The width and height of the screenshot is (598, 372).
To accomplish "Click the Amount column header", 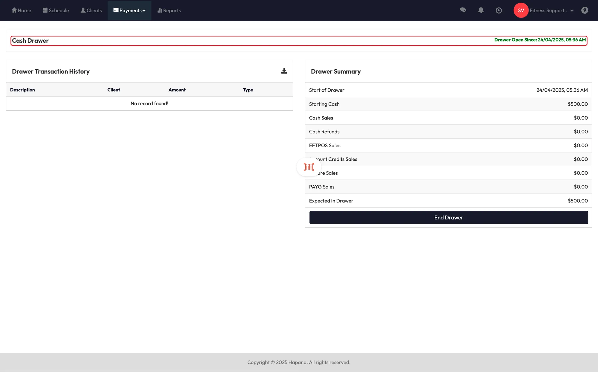I will pos(177,90).
